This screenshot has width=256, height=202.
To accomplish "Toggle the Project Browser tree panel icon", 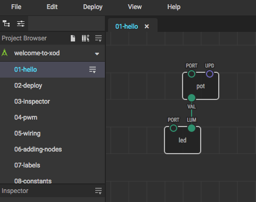I will click(x=6, y=23).
